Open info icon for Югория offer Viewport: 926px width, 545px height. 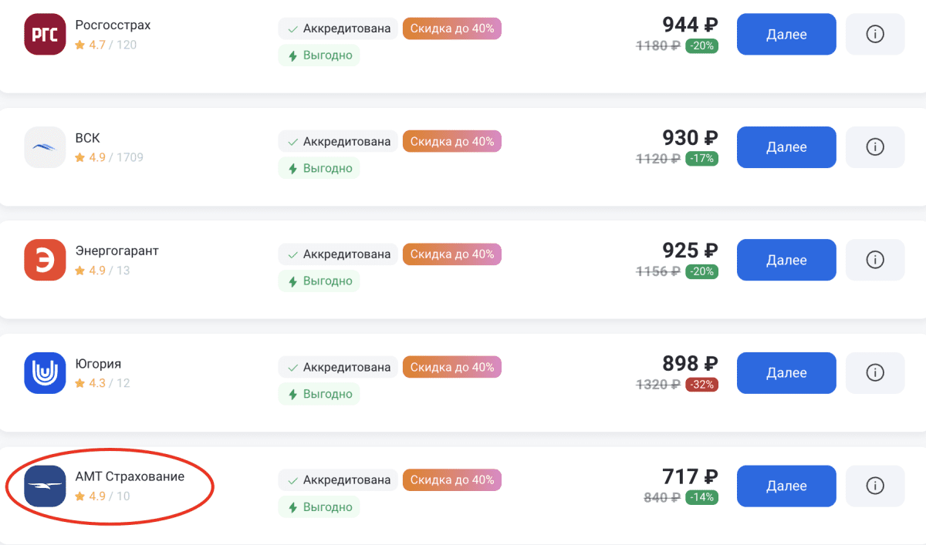pos(875,373)
